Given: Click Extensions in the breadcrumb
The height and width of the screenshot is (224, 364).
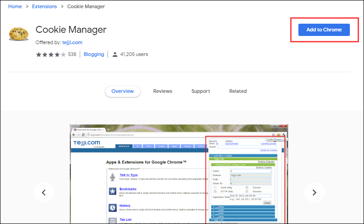Looking at the screenshot, I should [44, 6].
